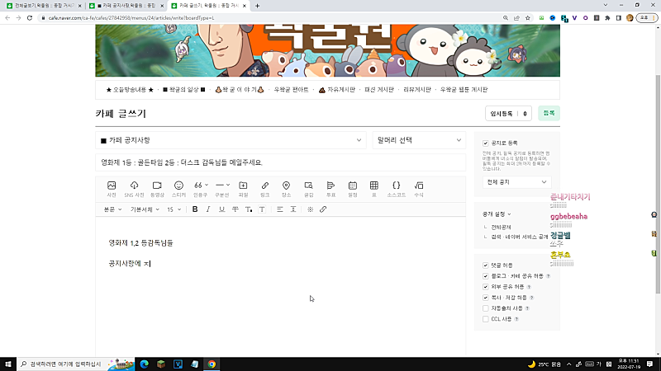Insert a link with 링크 icon

point(264,189)
